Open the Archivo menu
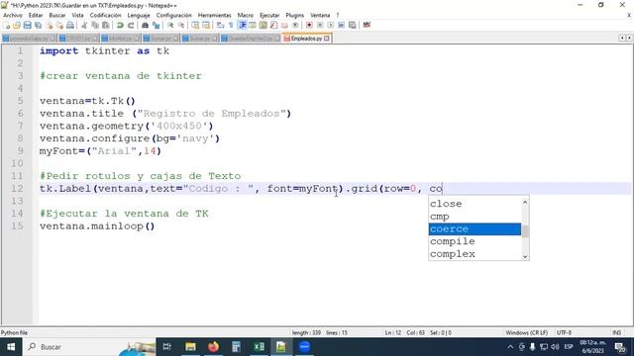Viewport: 634px width, 356px height. (x=13, y=15)
